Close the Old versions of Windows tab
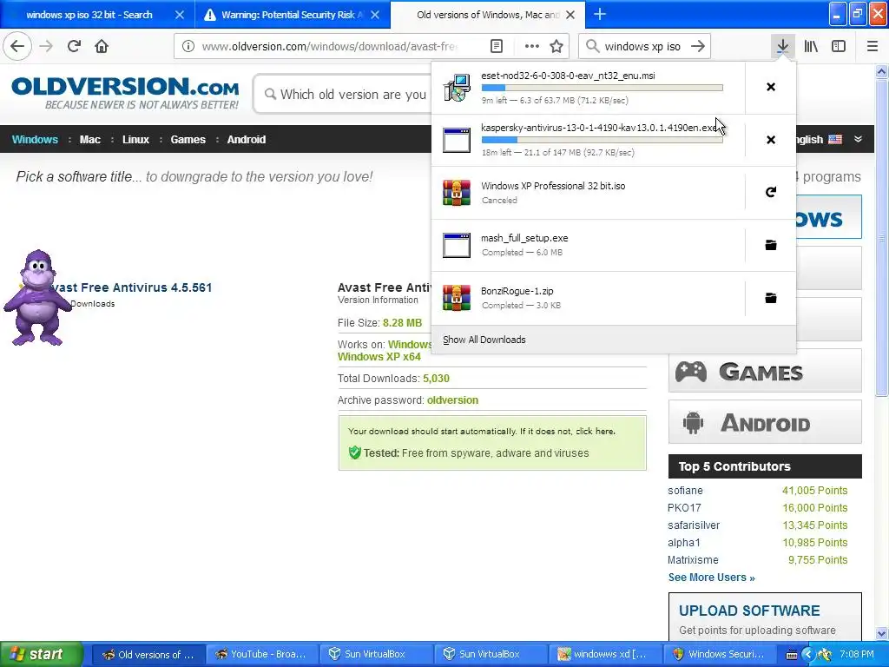 pos(570,15)
